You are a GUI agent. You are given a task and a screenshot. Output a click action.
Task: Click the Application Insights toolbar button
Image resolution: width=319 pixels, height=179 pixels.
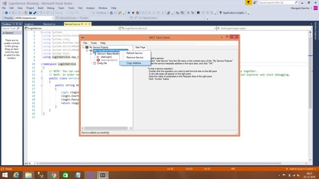click(x=233, y=13)
